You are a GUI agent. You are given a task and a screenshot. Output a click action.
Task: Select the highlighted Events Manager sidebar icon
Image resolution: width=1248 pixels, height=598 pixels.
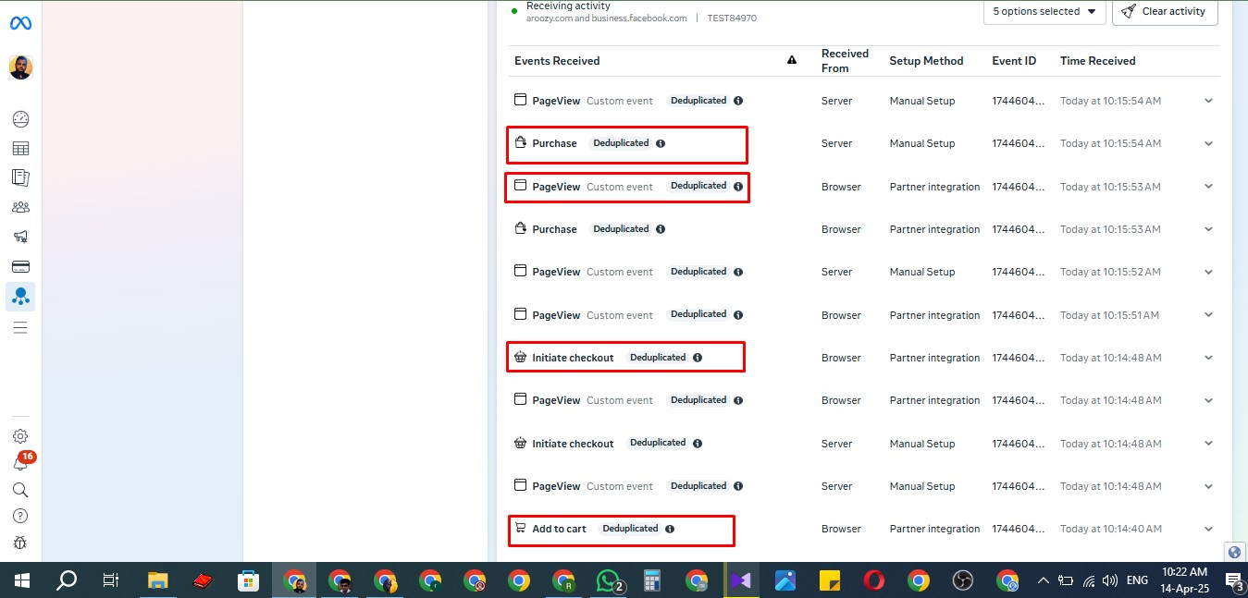[x=20, y=297]
